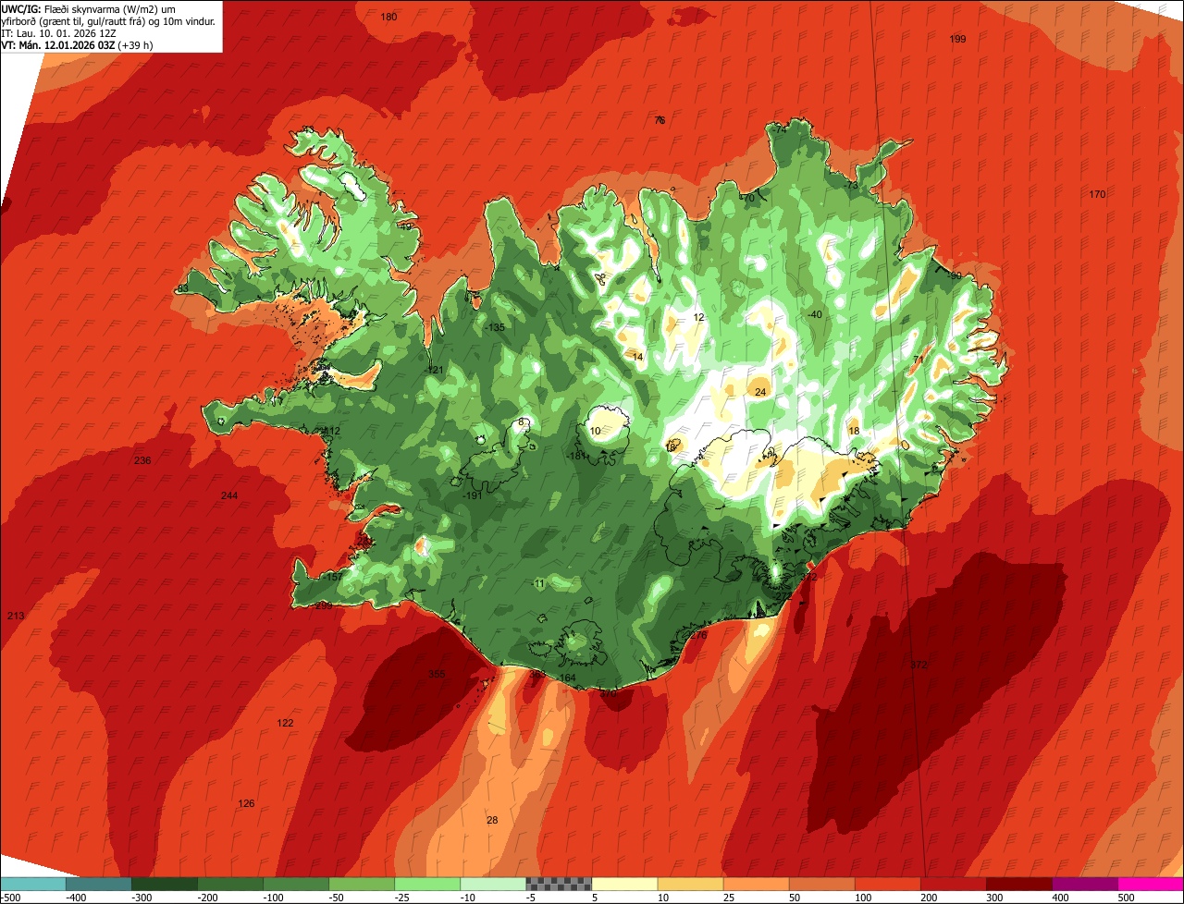Click the '-18' value south of Hofsjökull

pos(574,456)
